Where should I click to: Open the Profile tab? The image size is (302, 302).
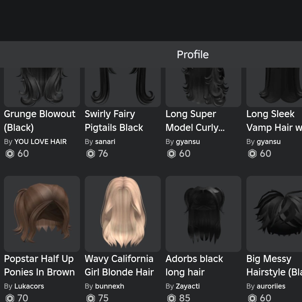point(193,55)
